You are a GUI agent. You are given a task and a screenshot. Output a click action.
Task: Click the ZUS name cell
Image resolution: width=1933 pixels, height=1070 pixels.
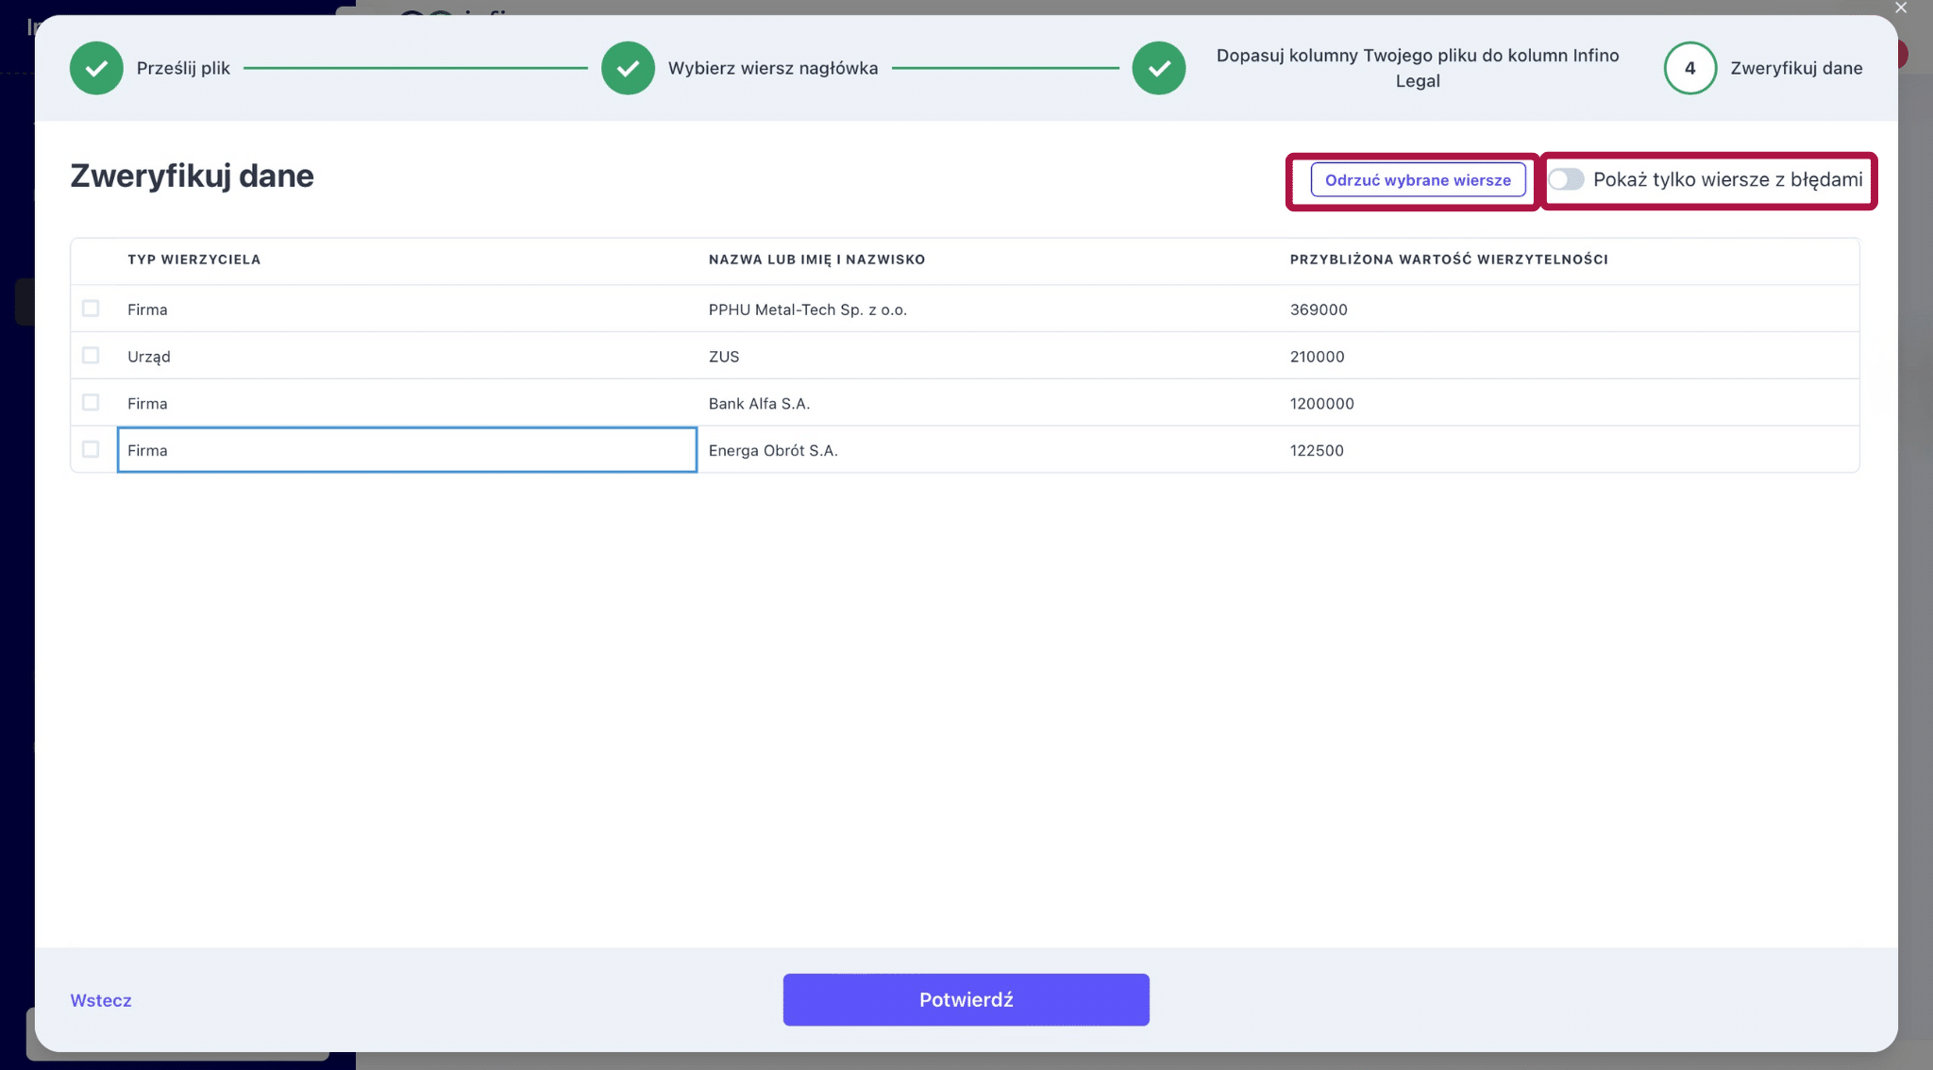(988, 356)
